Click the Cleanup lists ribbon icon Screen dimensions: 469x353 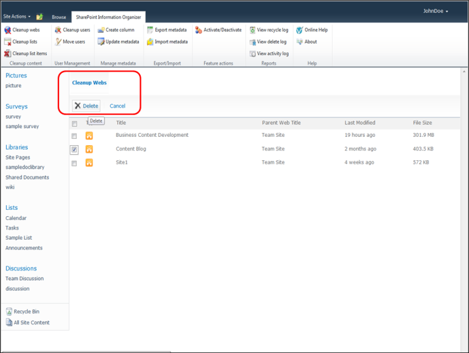(8, 42)
